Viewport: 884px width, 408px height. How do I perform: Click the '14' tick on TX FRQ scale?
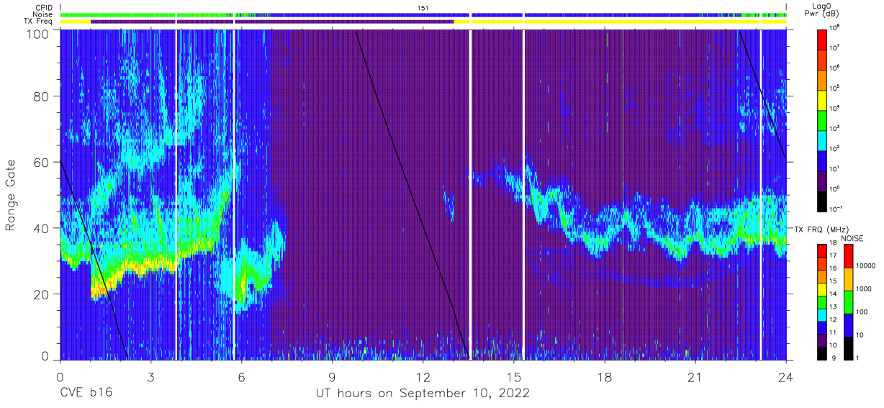pyautogui.click(x=834, y=295)
